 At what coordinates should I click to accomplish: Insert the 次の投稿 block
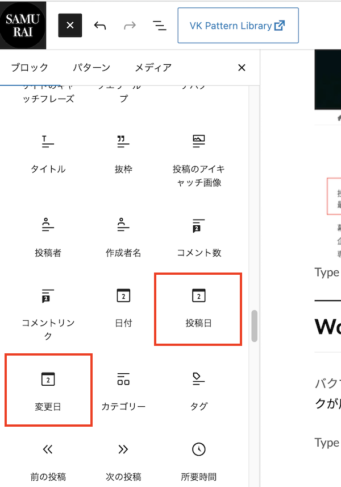(x=123, y=463)
